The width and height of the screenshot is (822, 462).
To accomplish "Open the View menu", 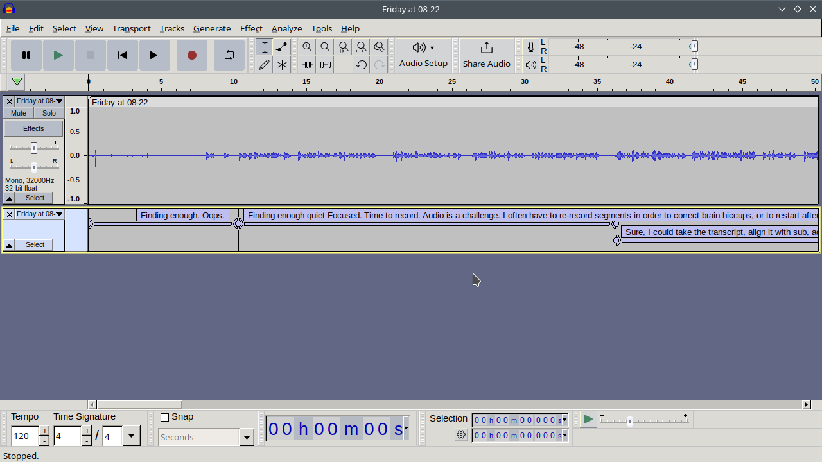I will pos(94,28).
